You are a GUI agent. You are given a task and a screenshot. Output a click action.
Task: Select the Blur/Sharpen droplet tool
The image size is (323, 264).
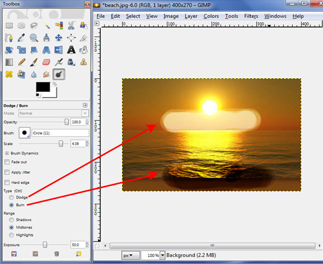pyautogui.click(x=34, y=74)
